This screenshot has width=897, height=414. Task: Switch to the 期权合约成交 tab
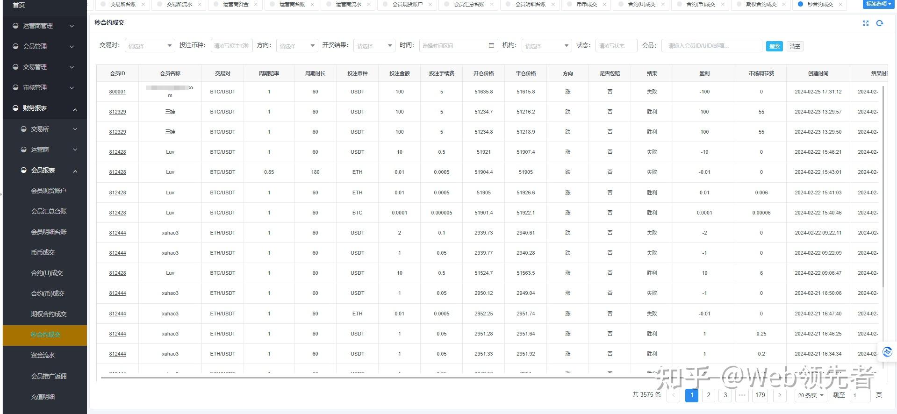[761, 4]
